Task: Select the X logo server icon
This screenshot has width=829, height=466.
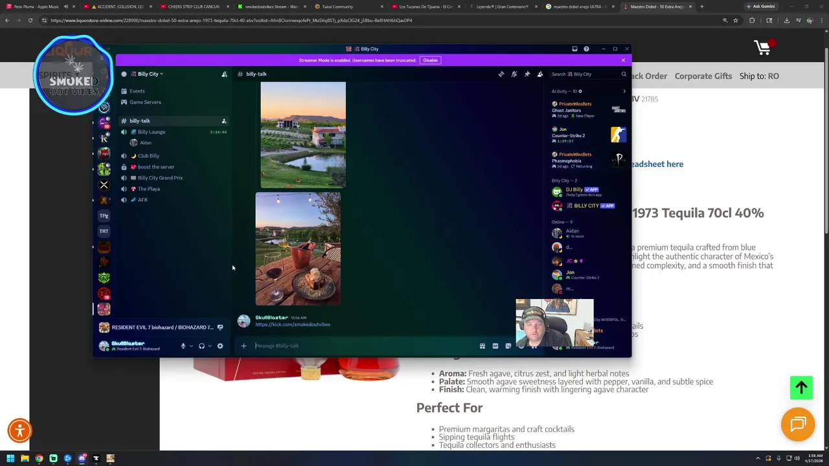Action: pyautogui.click(x=104, y=185)
